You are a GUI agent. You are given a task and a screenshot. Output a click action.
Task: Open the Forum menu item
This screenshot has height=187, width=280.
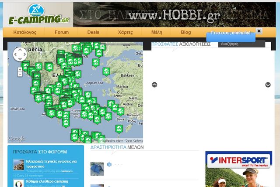pyautogui.click(x=62, y=32)
